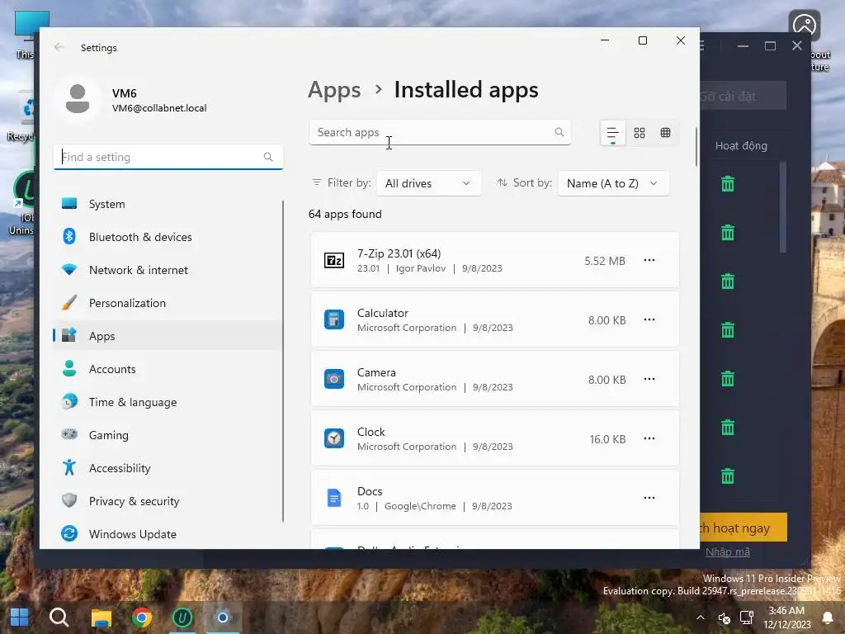Go back with Settings back arrow
Viewport: 845px width, 634px height.
pos(59,47)
